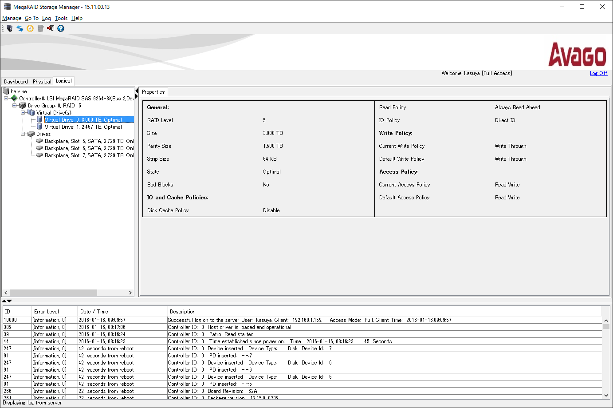Click the 'Always Read Ahead' value
This screenshot has height=408, width=613.
(x=517, y=107)
